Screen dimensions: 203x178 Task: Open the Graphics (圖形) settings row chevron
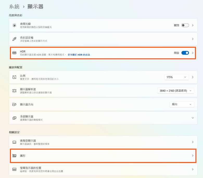193,156
